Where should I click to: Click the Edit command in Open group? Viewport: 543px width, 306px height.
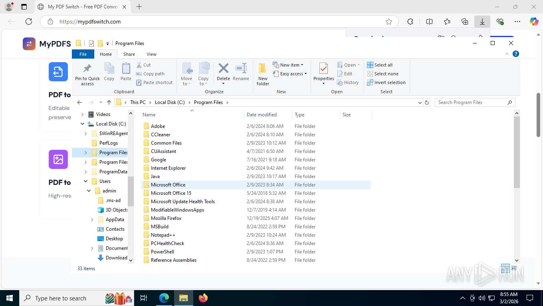[x=345, y=74]
